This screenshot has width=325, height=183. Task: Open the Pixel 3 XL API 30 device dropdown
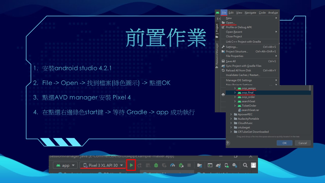(x=103, y=165)
